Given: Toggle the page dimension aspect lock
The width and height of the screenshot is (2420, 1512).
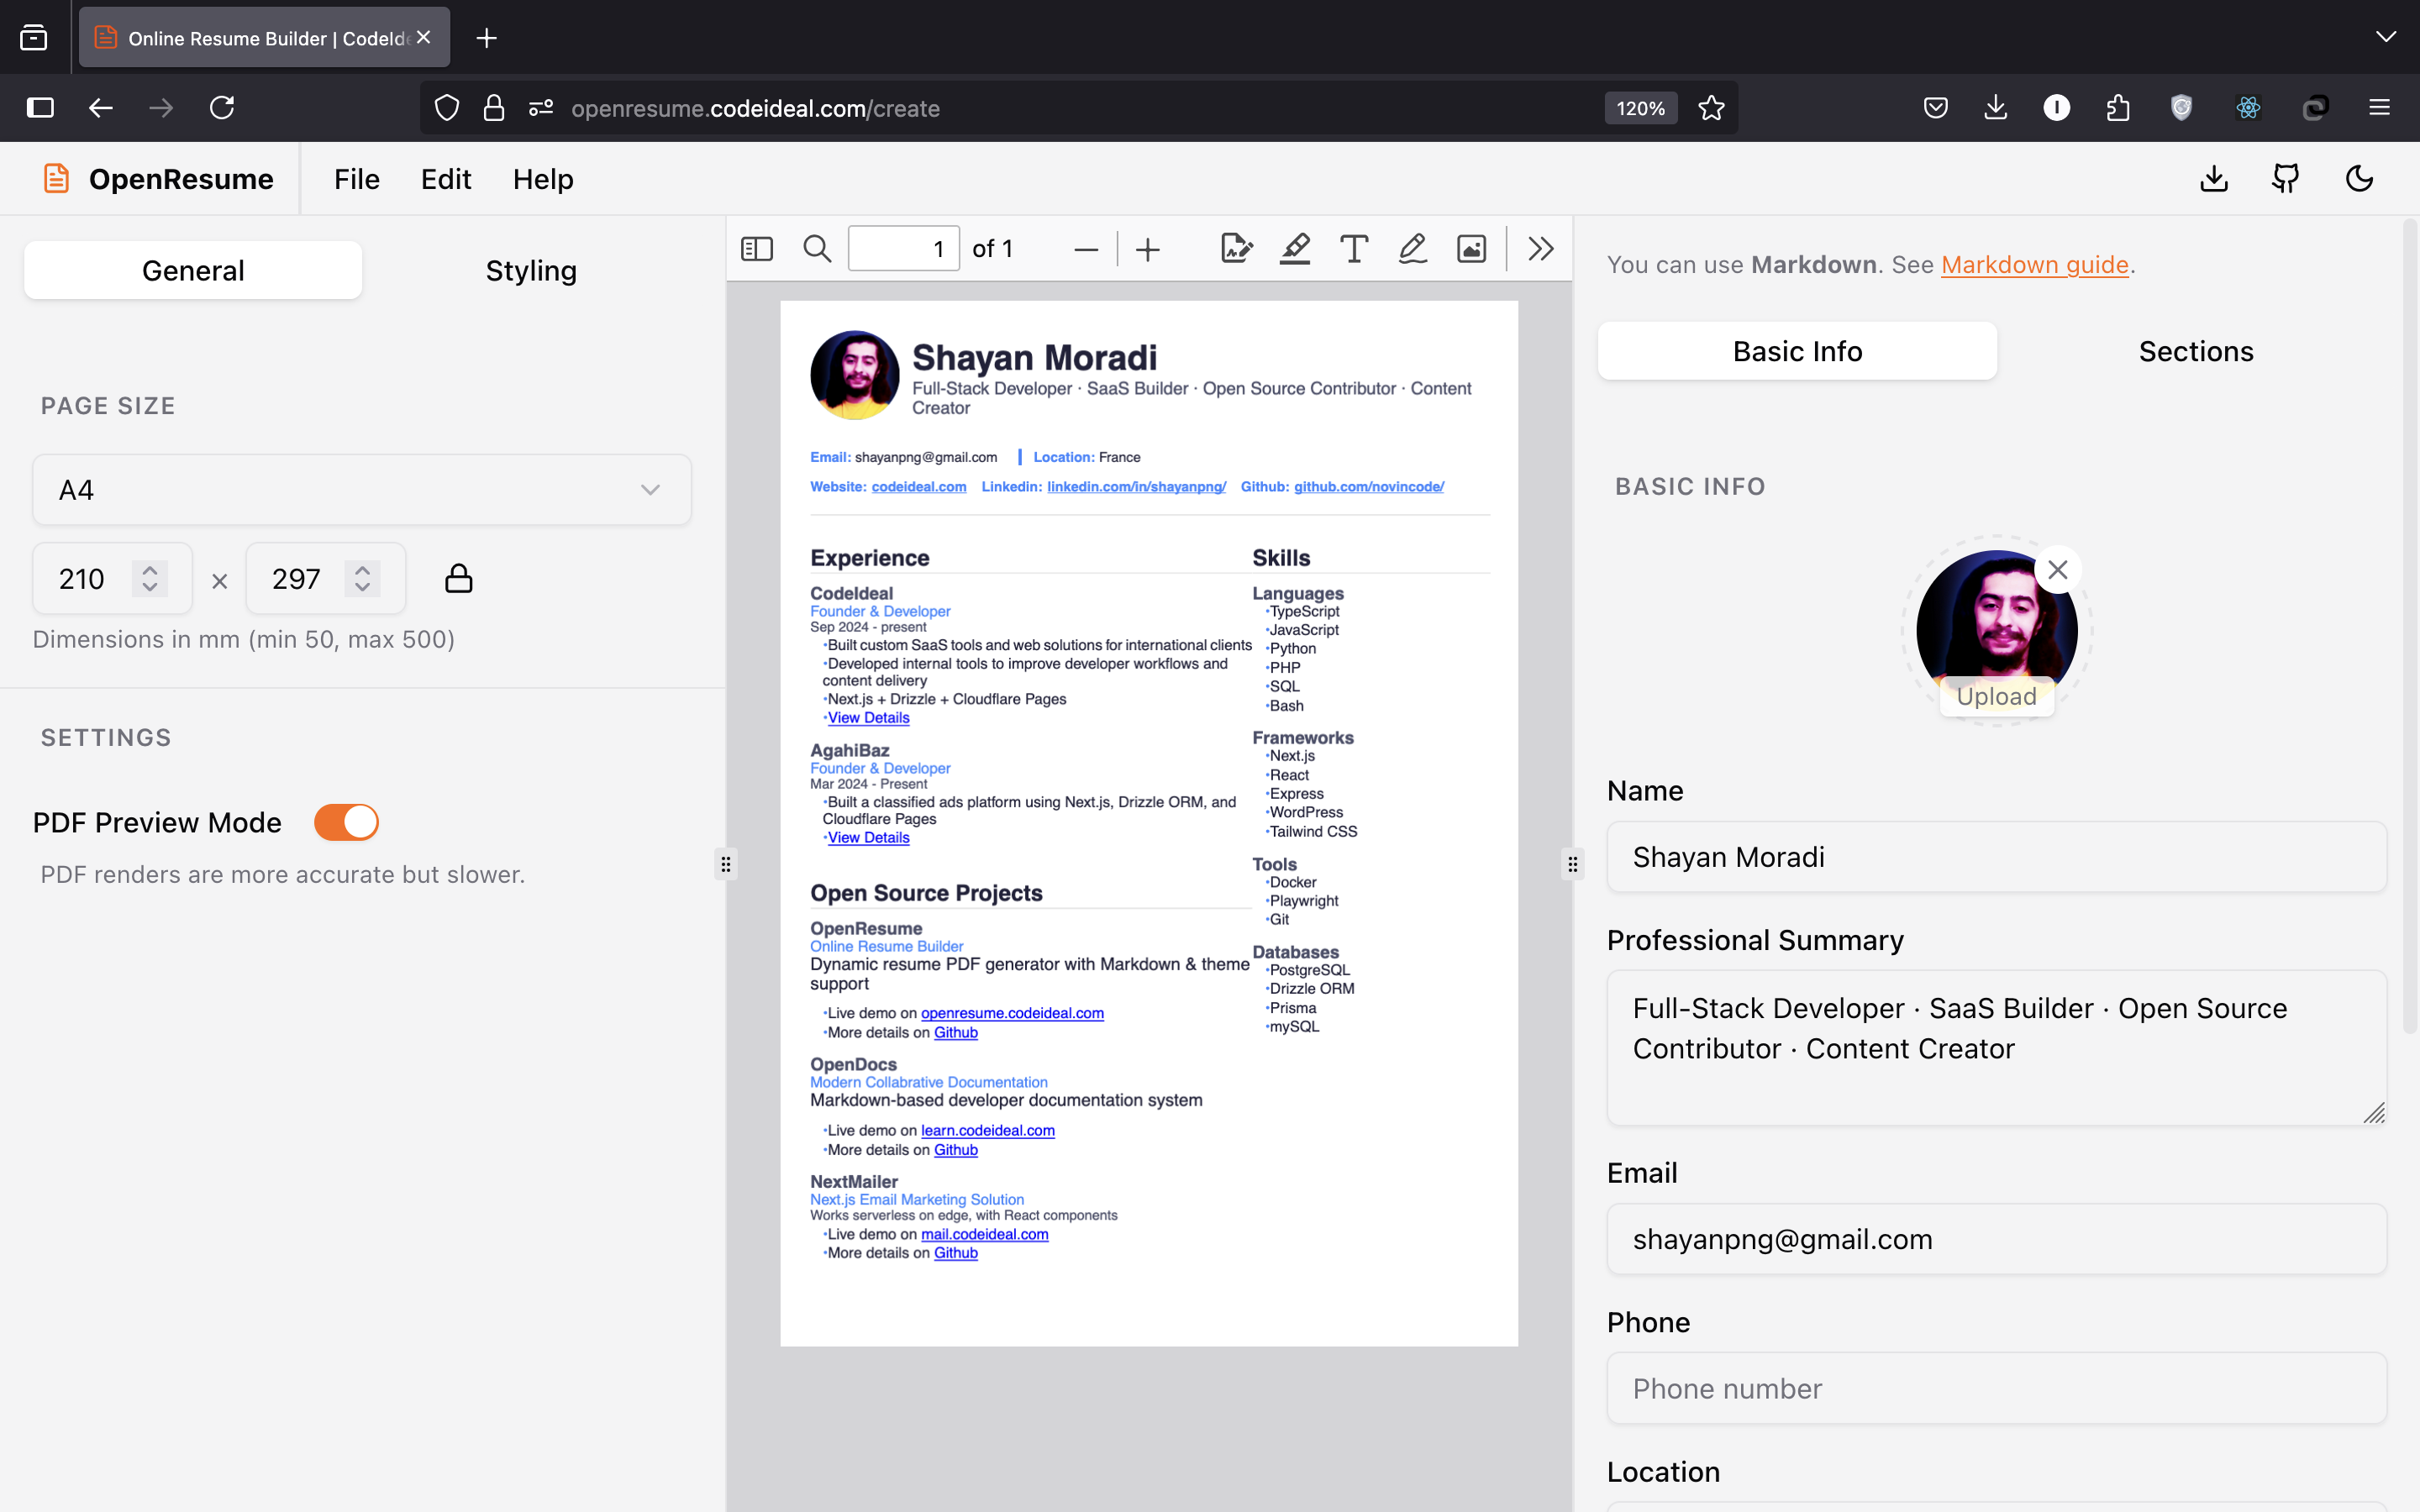Looking at the screenshot, I should 458,578.
